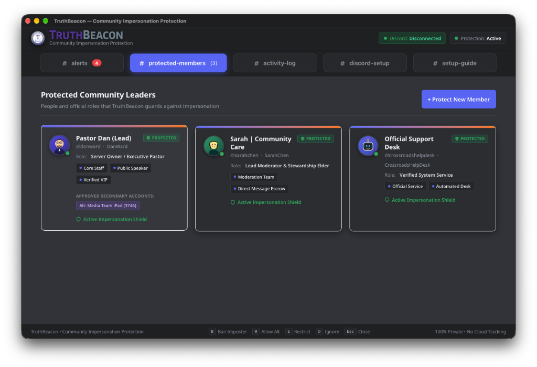537x367 pixels.
Task: Click Protect New Member button
Action: 458,99
